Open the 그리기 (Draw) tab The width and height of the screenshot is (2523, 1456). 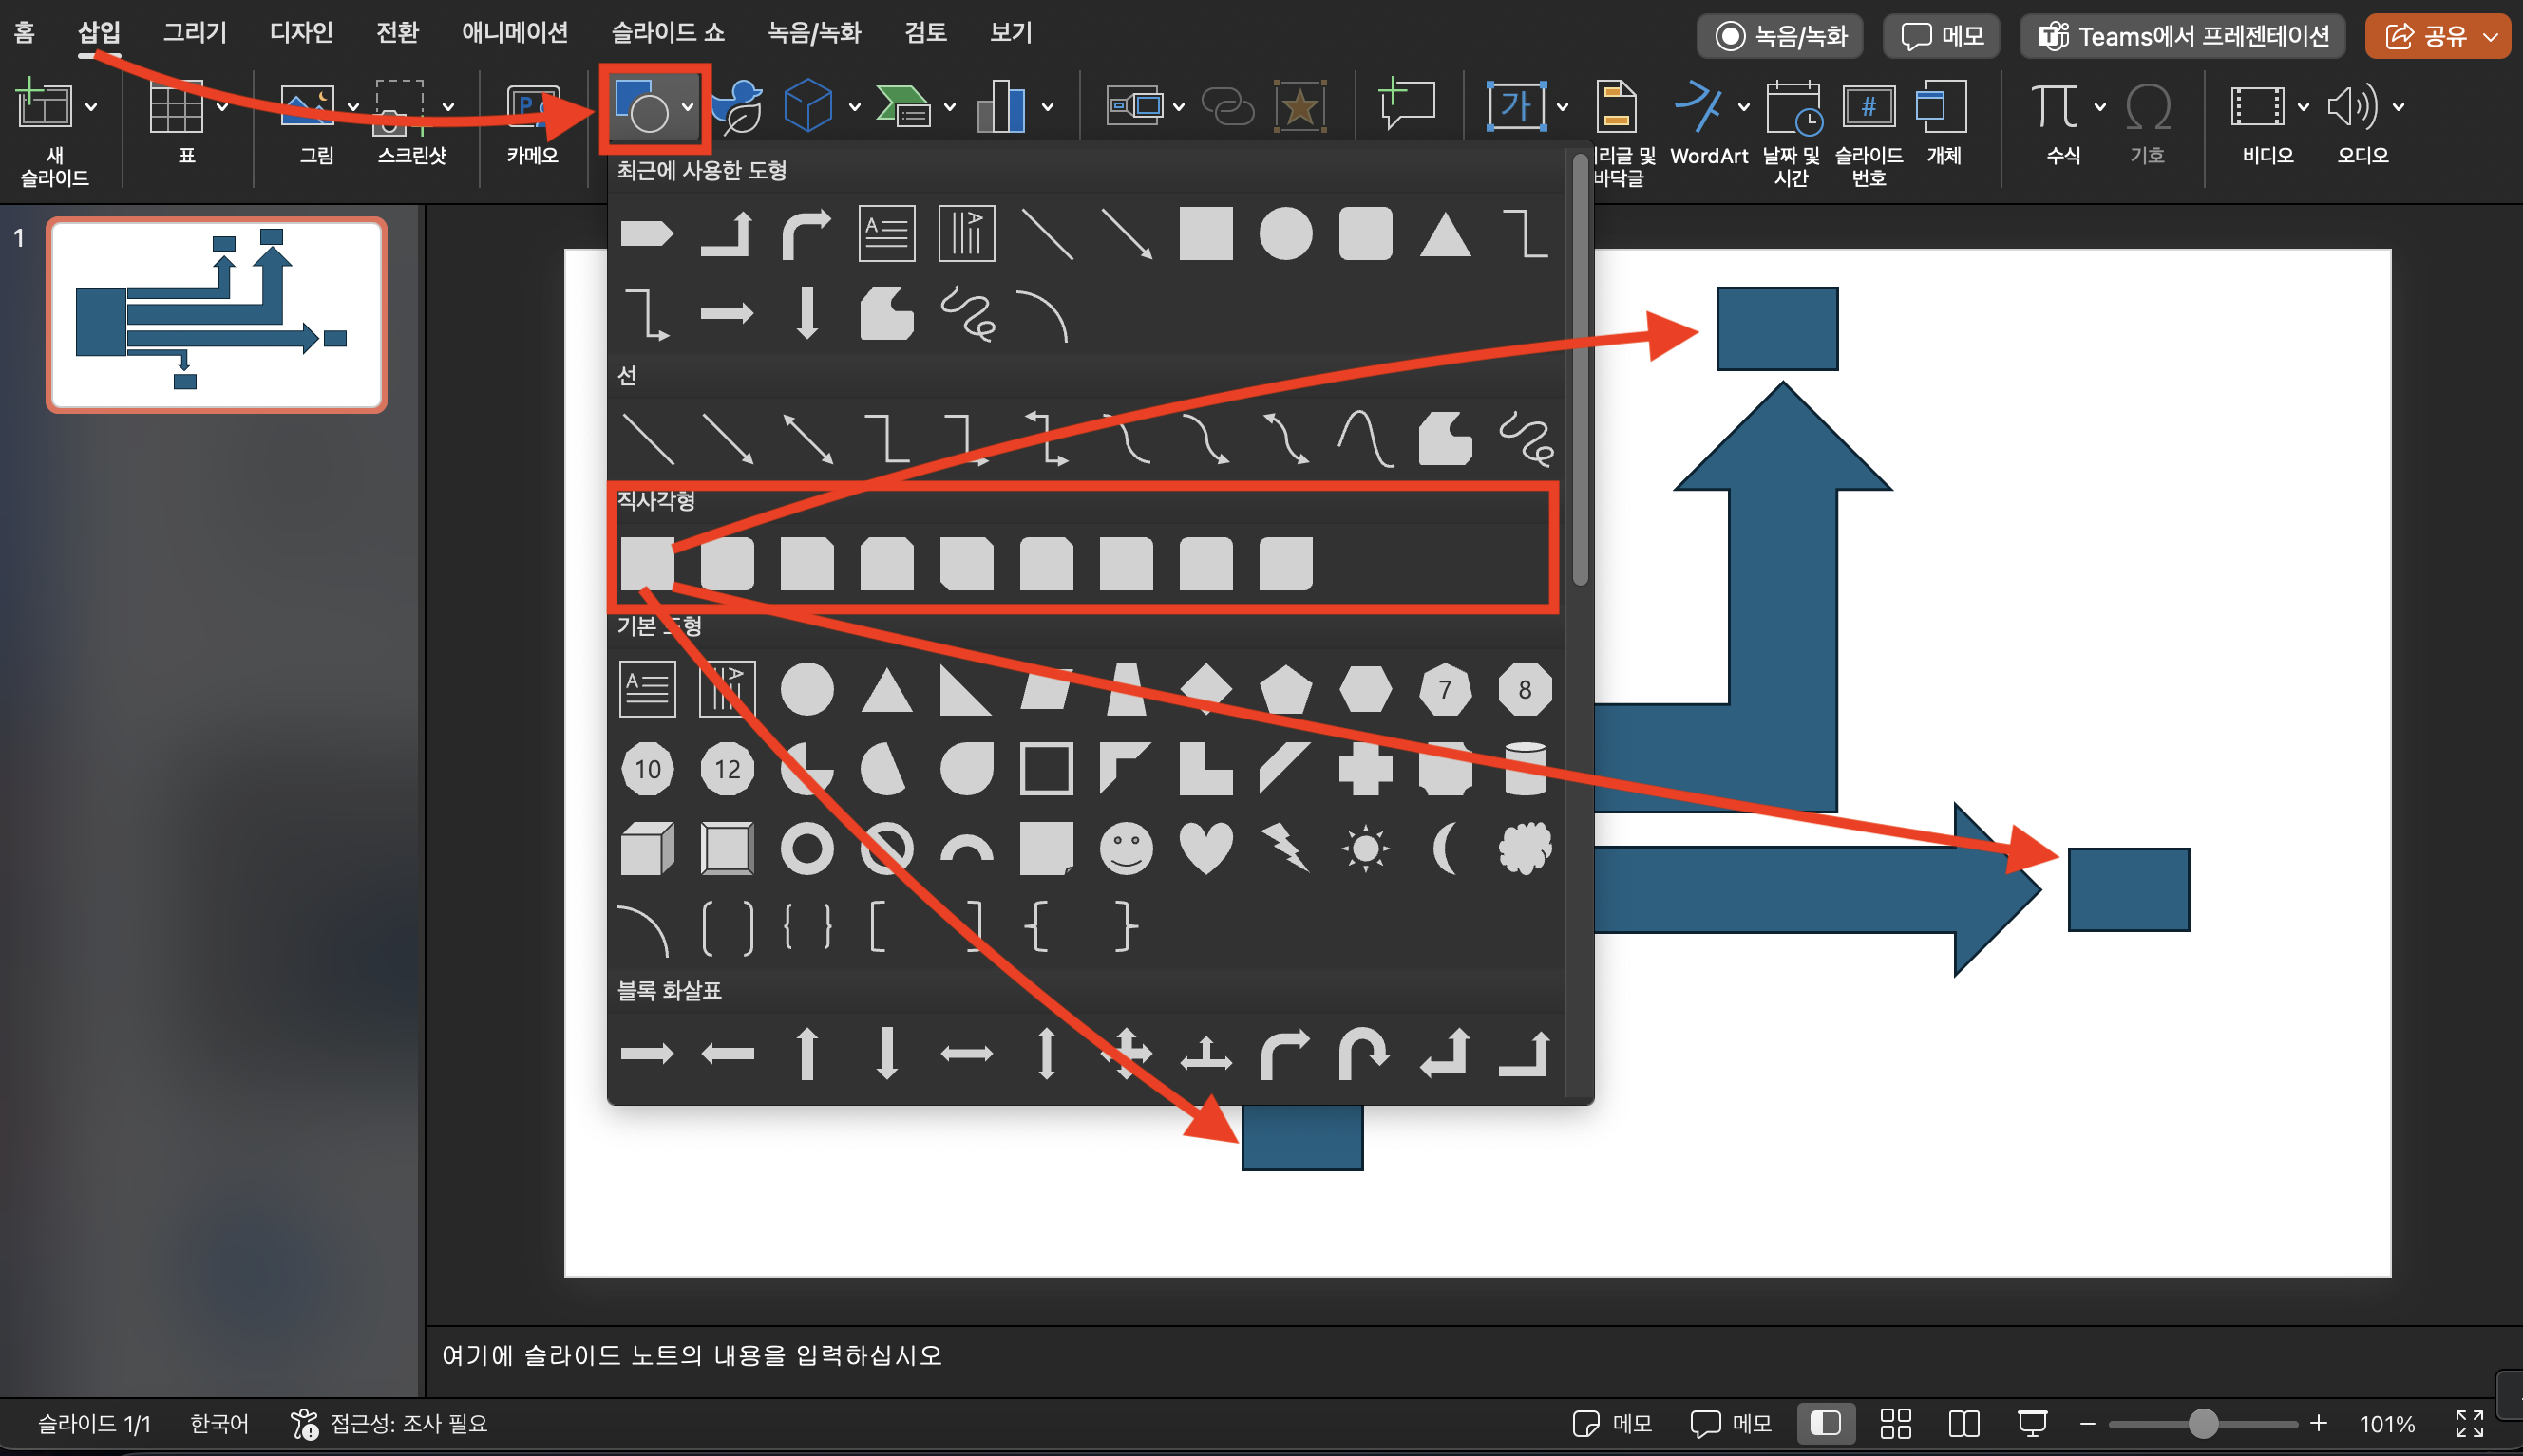195,32
